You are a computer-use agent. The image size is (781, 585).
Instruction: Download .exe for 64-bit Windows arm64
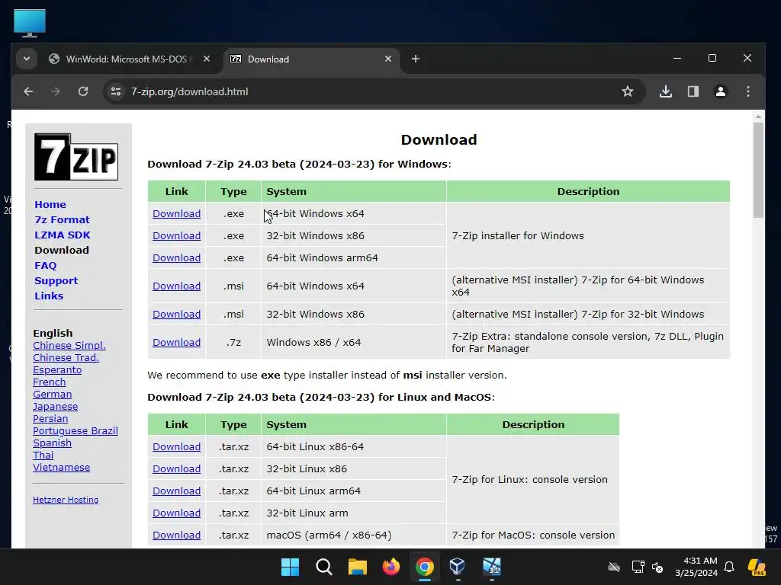(x=176, y=257)
